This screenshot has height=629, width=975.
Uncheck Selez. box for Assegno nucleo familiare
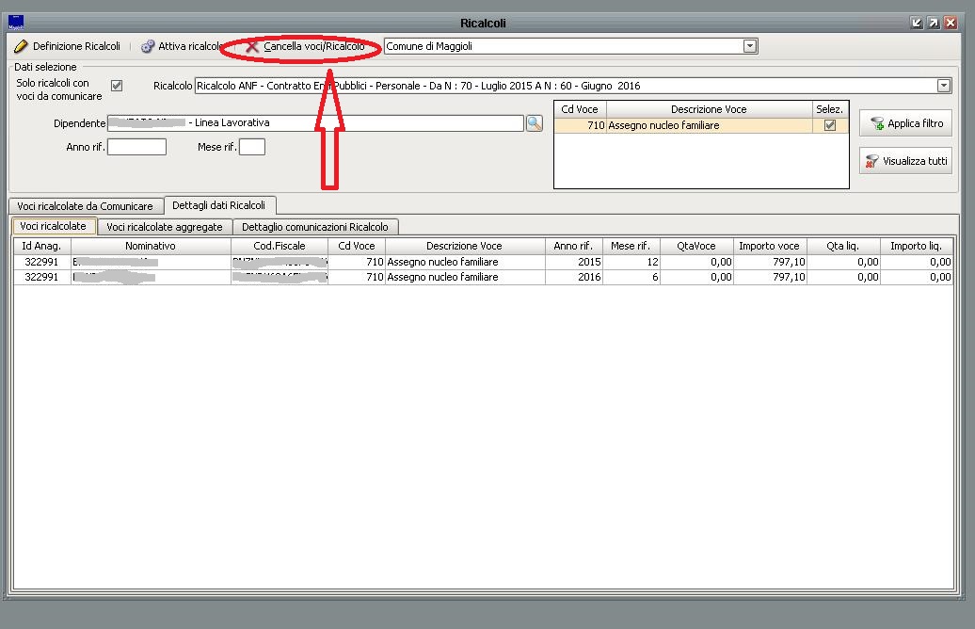[829, 125]
